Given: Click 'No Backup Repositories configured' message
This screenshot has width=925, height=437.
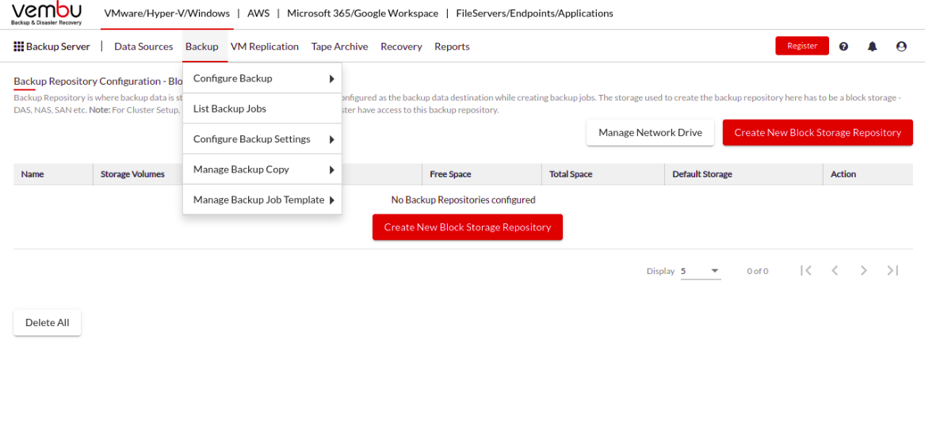Looking at the screenshot, I should click(x=463, y=199).
